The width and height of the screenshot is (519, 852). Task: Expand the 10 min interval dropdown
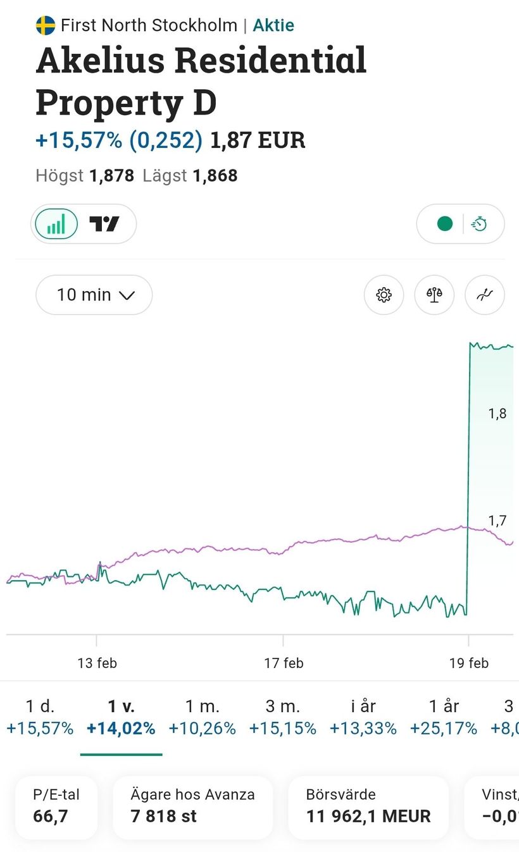(94, 295)
